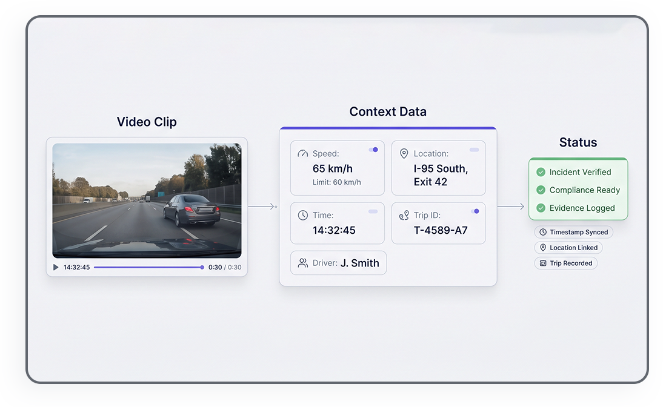This screenshot has height=407, width=663.
Task: Toggle the Speed card switch
Action: pos(373,150)
